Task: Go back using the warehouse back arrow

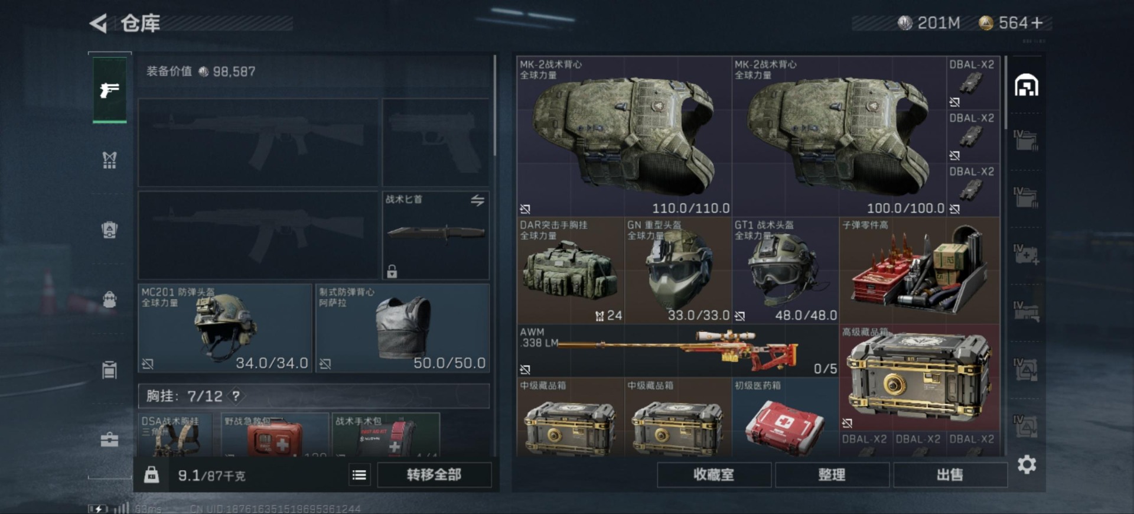Action: click(99, 24)
